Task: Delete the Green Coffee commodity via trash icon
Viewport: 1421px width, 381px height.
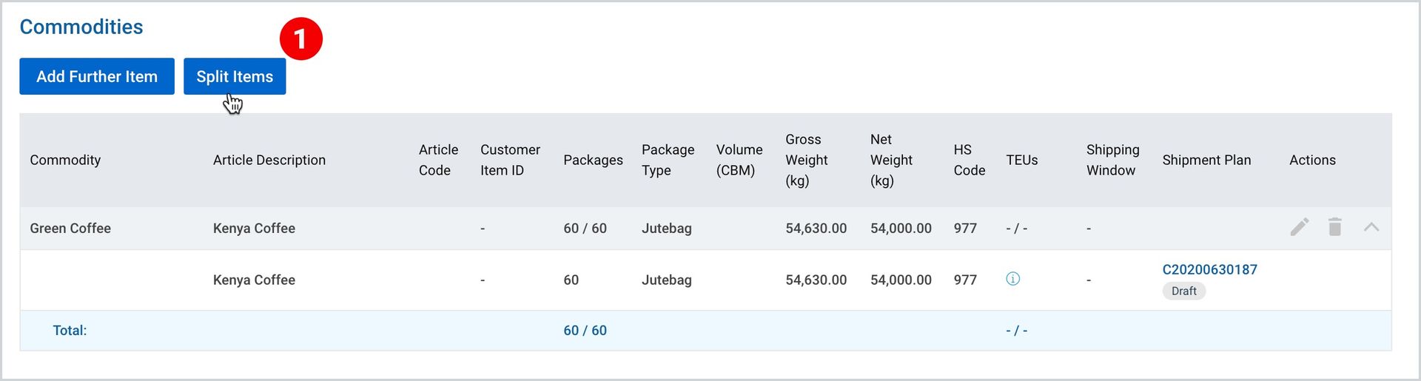Action: [x=1335, y=227]
